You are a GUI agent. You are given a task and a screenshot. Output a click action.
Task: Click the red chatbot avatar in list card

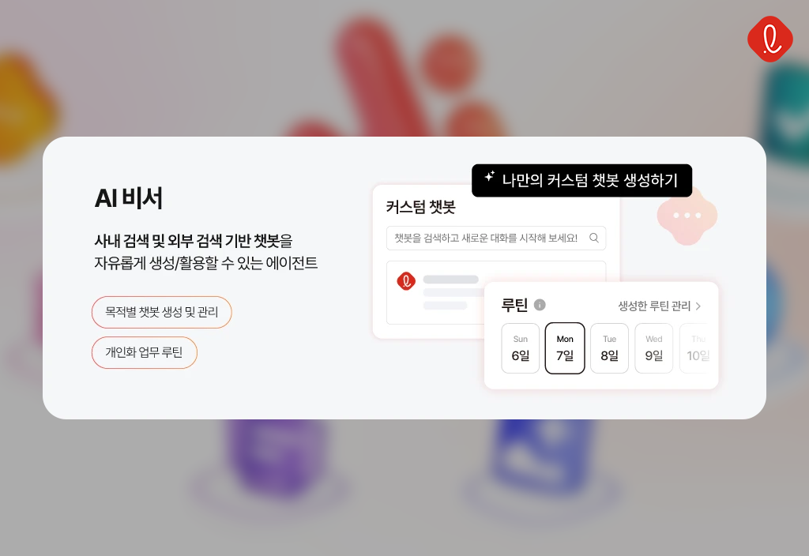[406, 281]
